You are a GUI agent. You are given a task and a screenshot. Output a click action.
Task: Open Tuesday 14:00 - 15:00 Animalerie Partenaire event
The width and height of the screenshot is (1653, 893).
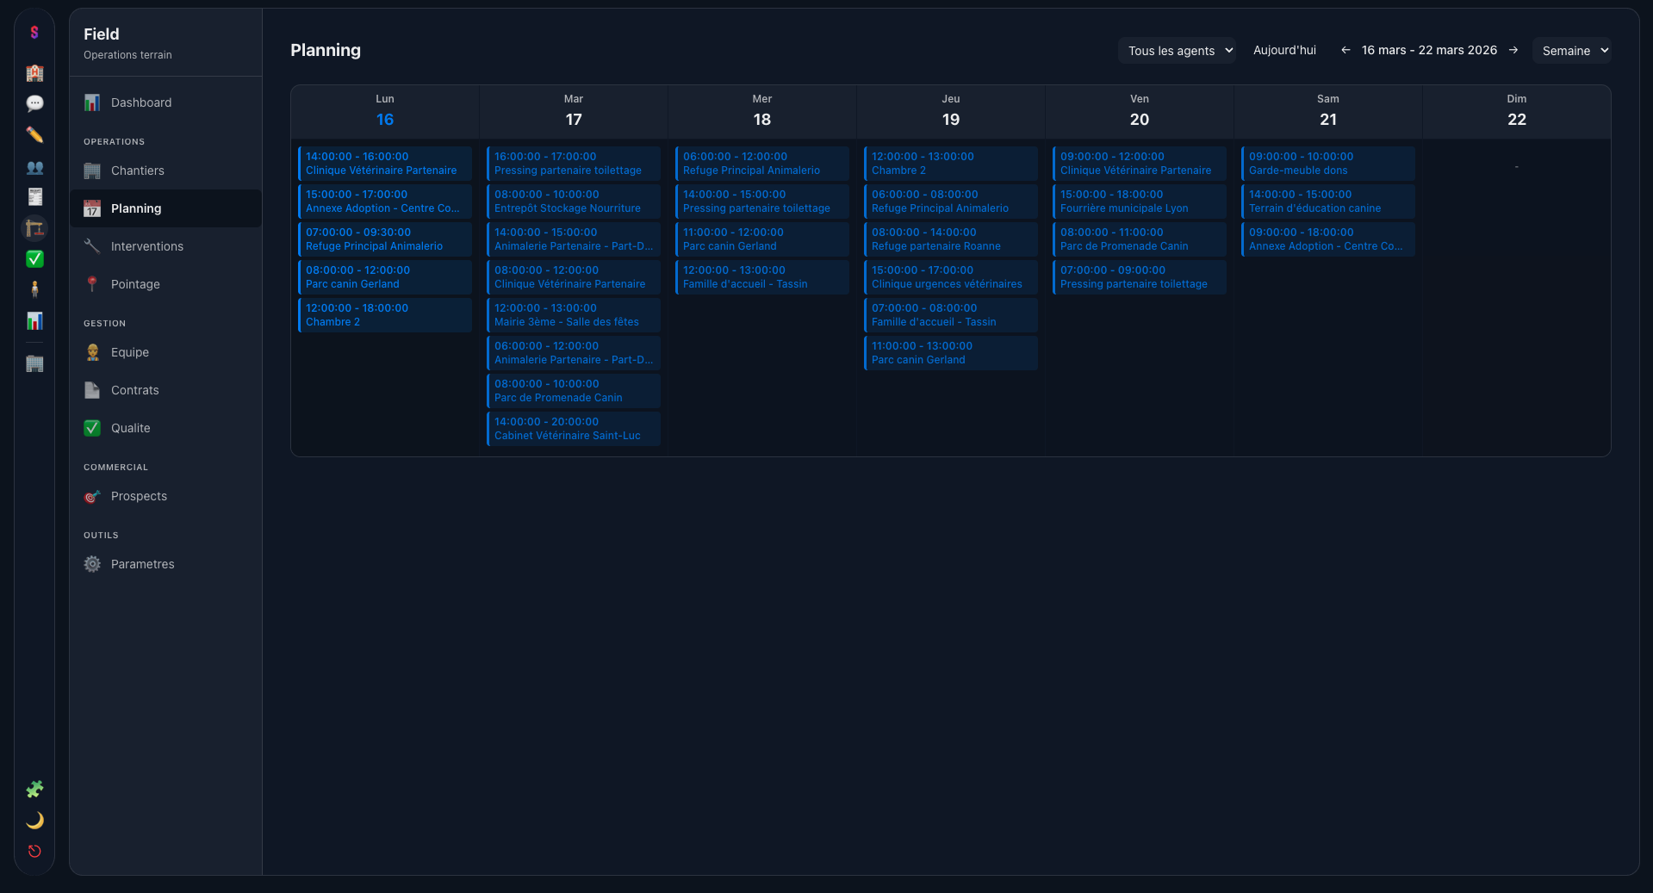tap(574, 239)
